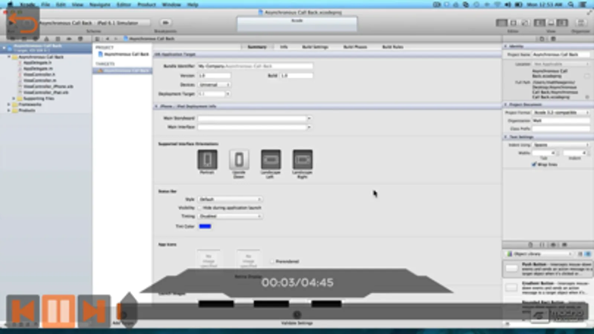Pause the video playback
The height and width of the screenshot is (334, 594).
tap(58, 311)
